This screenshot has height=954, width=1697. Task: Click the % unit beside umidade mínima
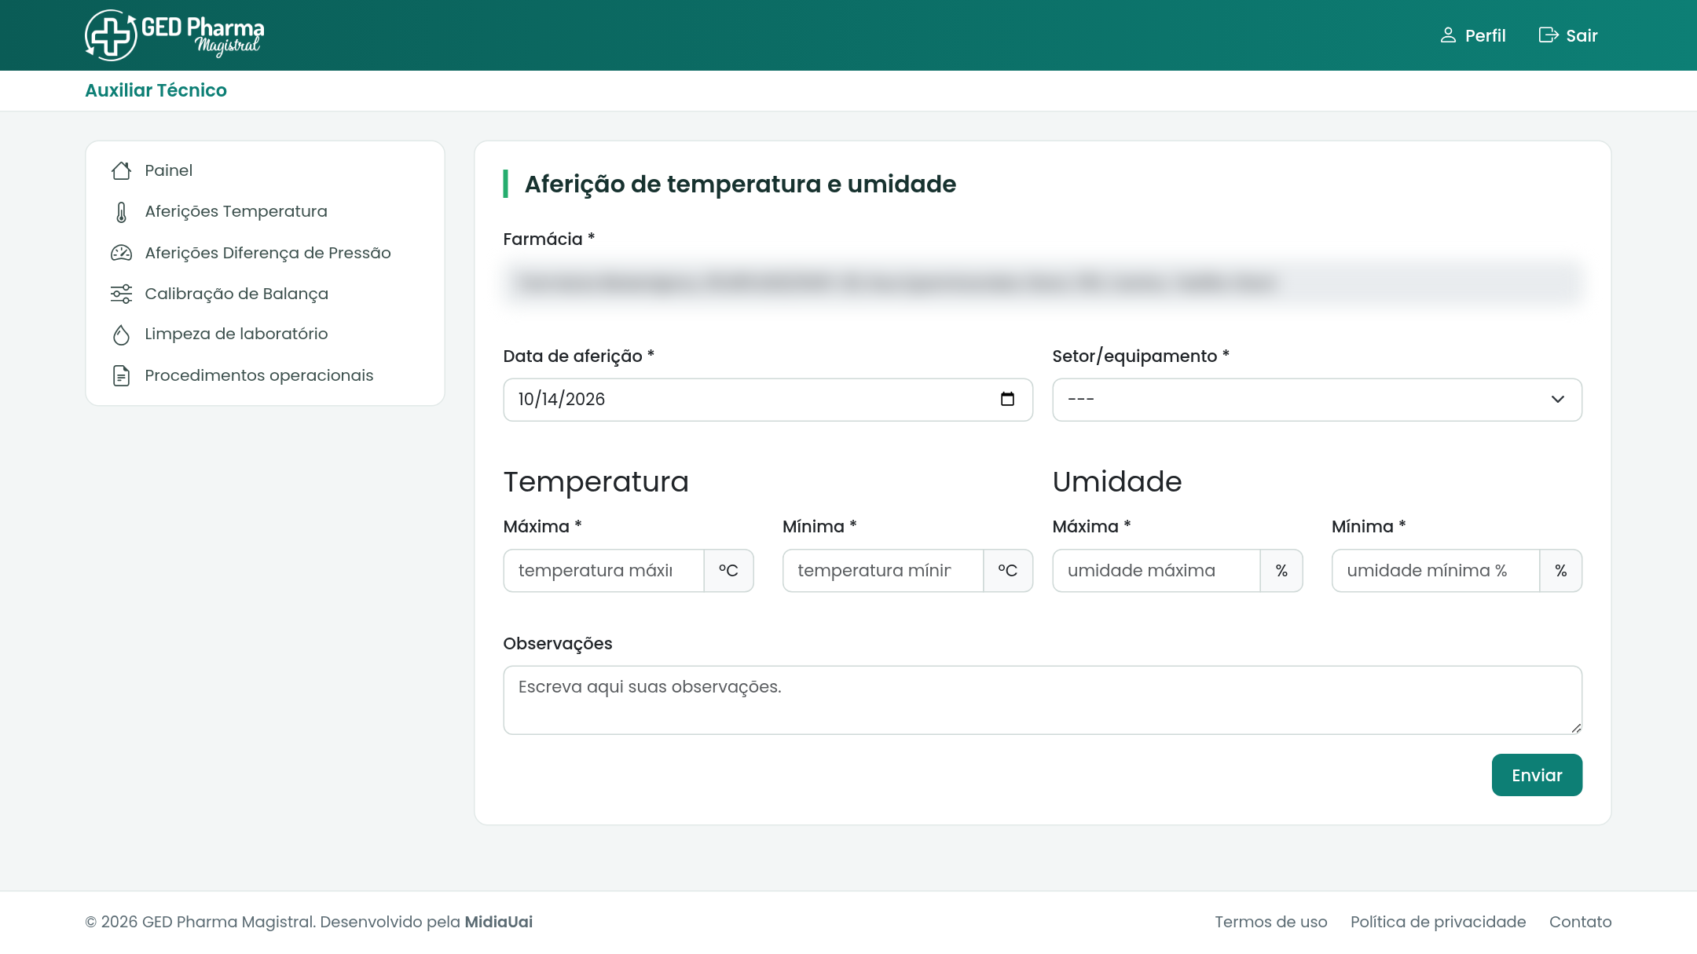1560,571
